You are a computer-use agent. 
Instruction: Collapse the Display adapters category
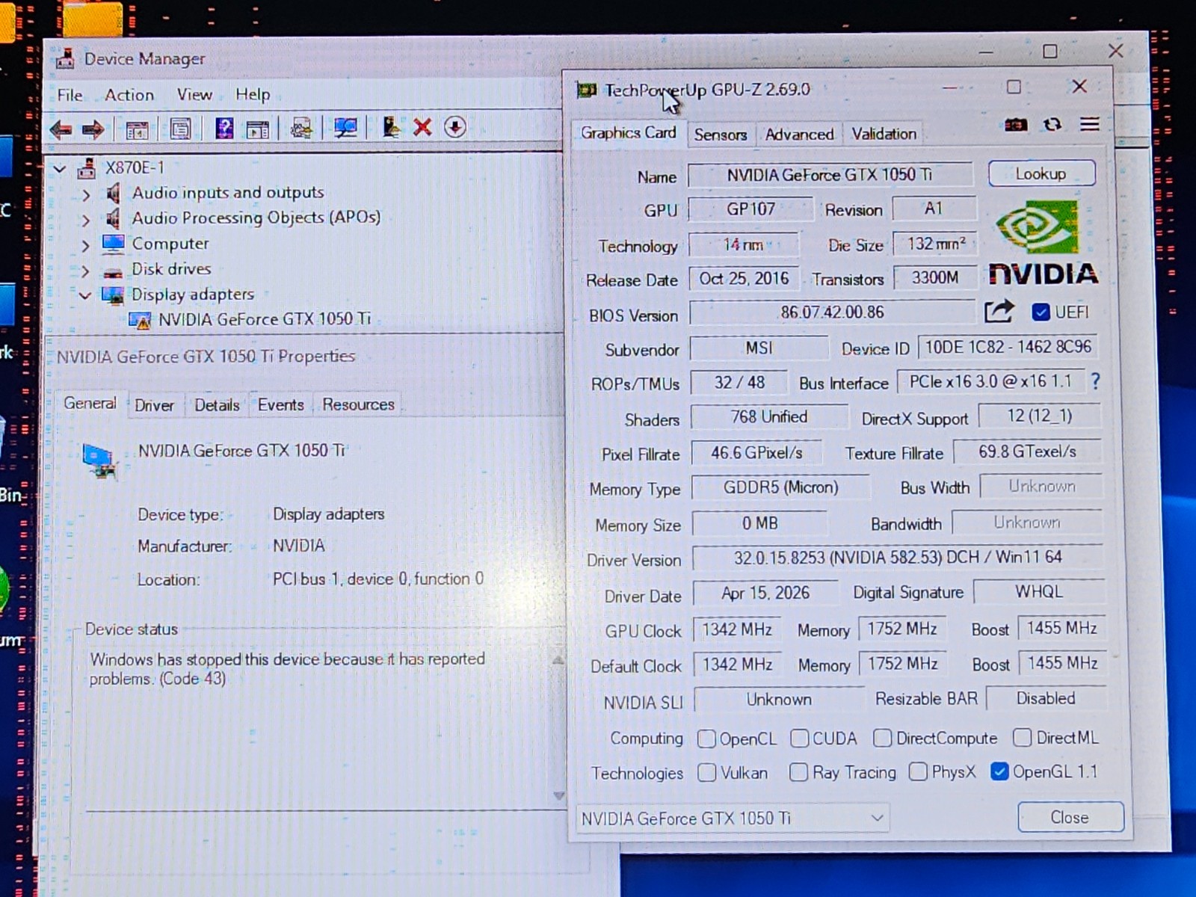coord(84,296)
